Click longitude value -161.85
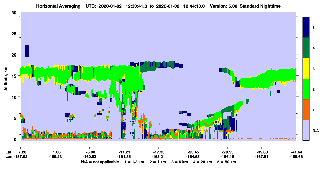329x169 pixels. pyautogui.click(x=124, y=157)
